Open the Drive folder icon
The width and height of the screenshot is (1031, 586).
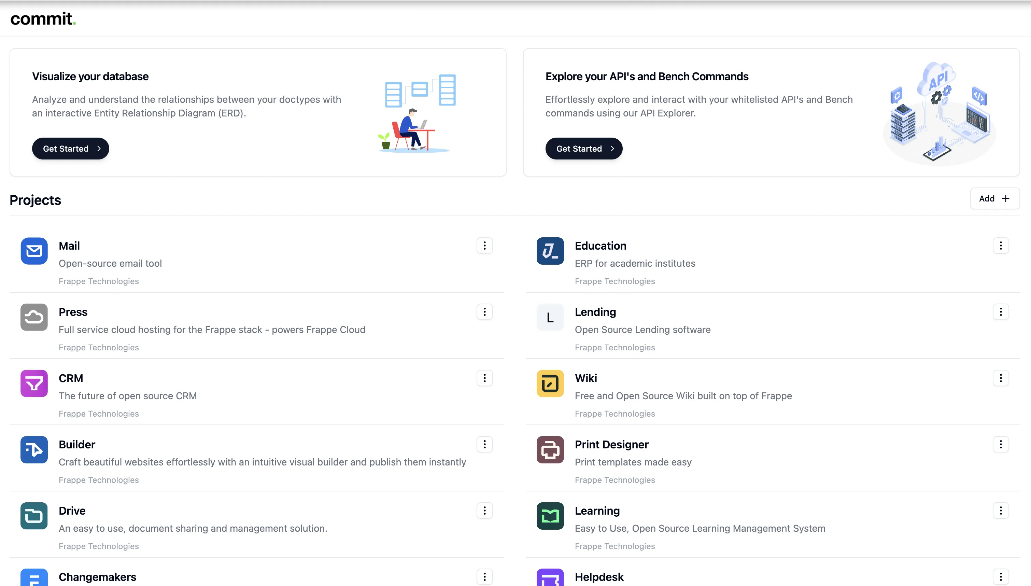(34, 516)
